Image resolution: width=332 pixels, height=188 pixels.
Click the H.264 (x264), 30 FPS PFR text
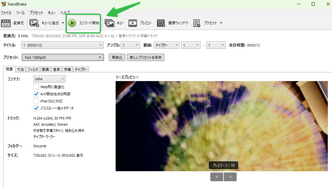[52, 118]
